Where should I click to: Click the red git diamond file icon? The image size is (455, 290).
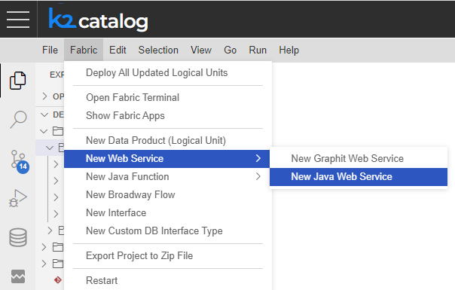coord(58,280)
